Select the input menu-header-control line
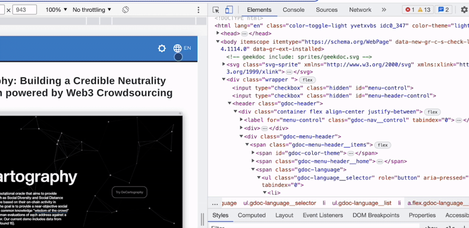The width and height of the screenshot is (469, 228). (x=334, y=96)
